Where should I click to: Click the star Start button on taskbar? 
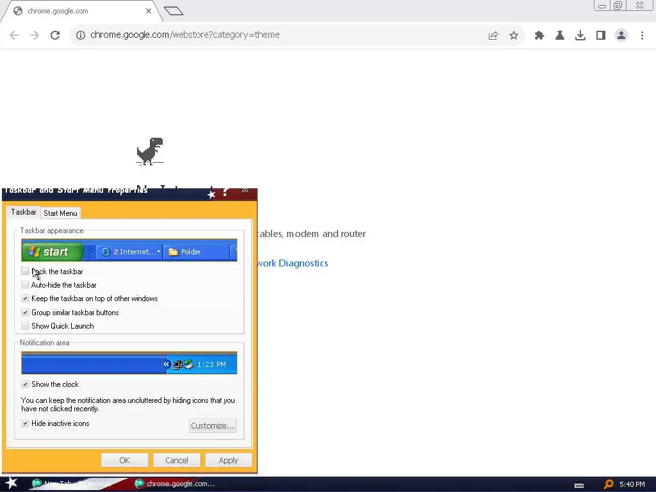[11, 483]
